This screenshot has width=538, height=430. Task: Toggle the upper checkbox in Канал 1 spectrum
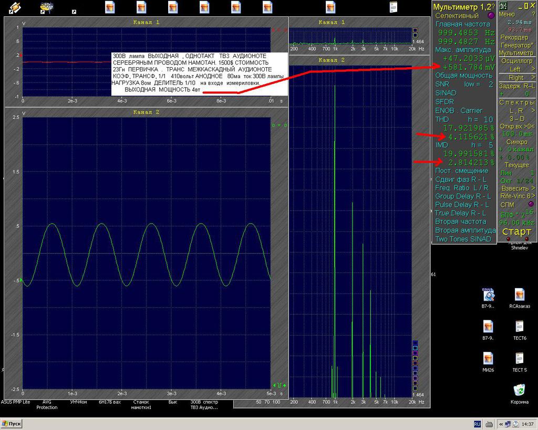[415, 30]
